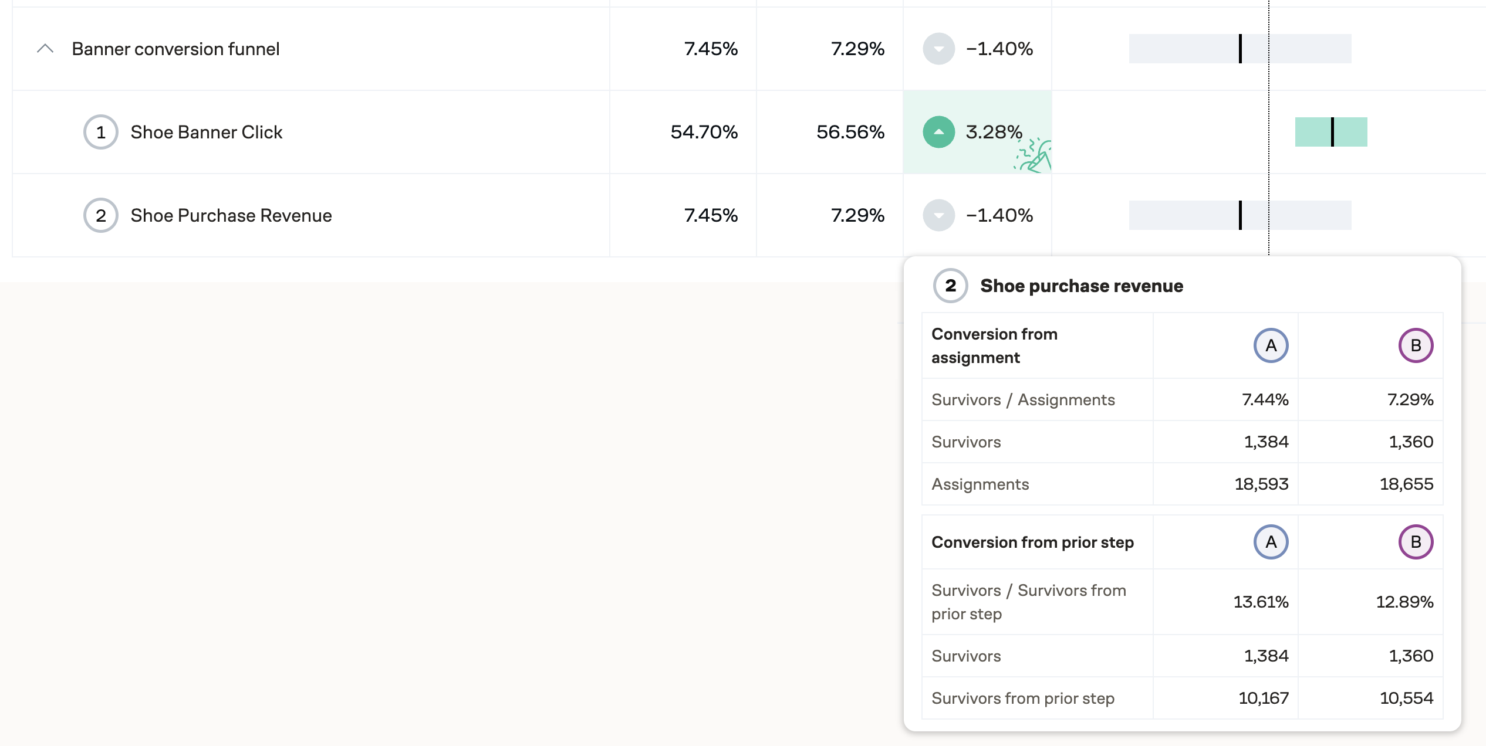Click step 1 circle beside Shoe Banner Click
The image size is (1486, 746).
(x=101, y=132)
